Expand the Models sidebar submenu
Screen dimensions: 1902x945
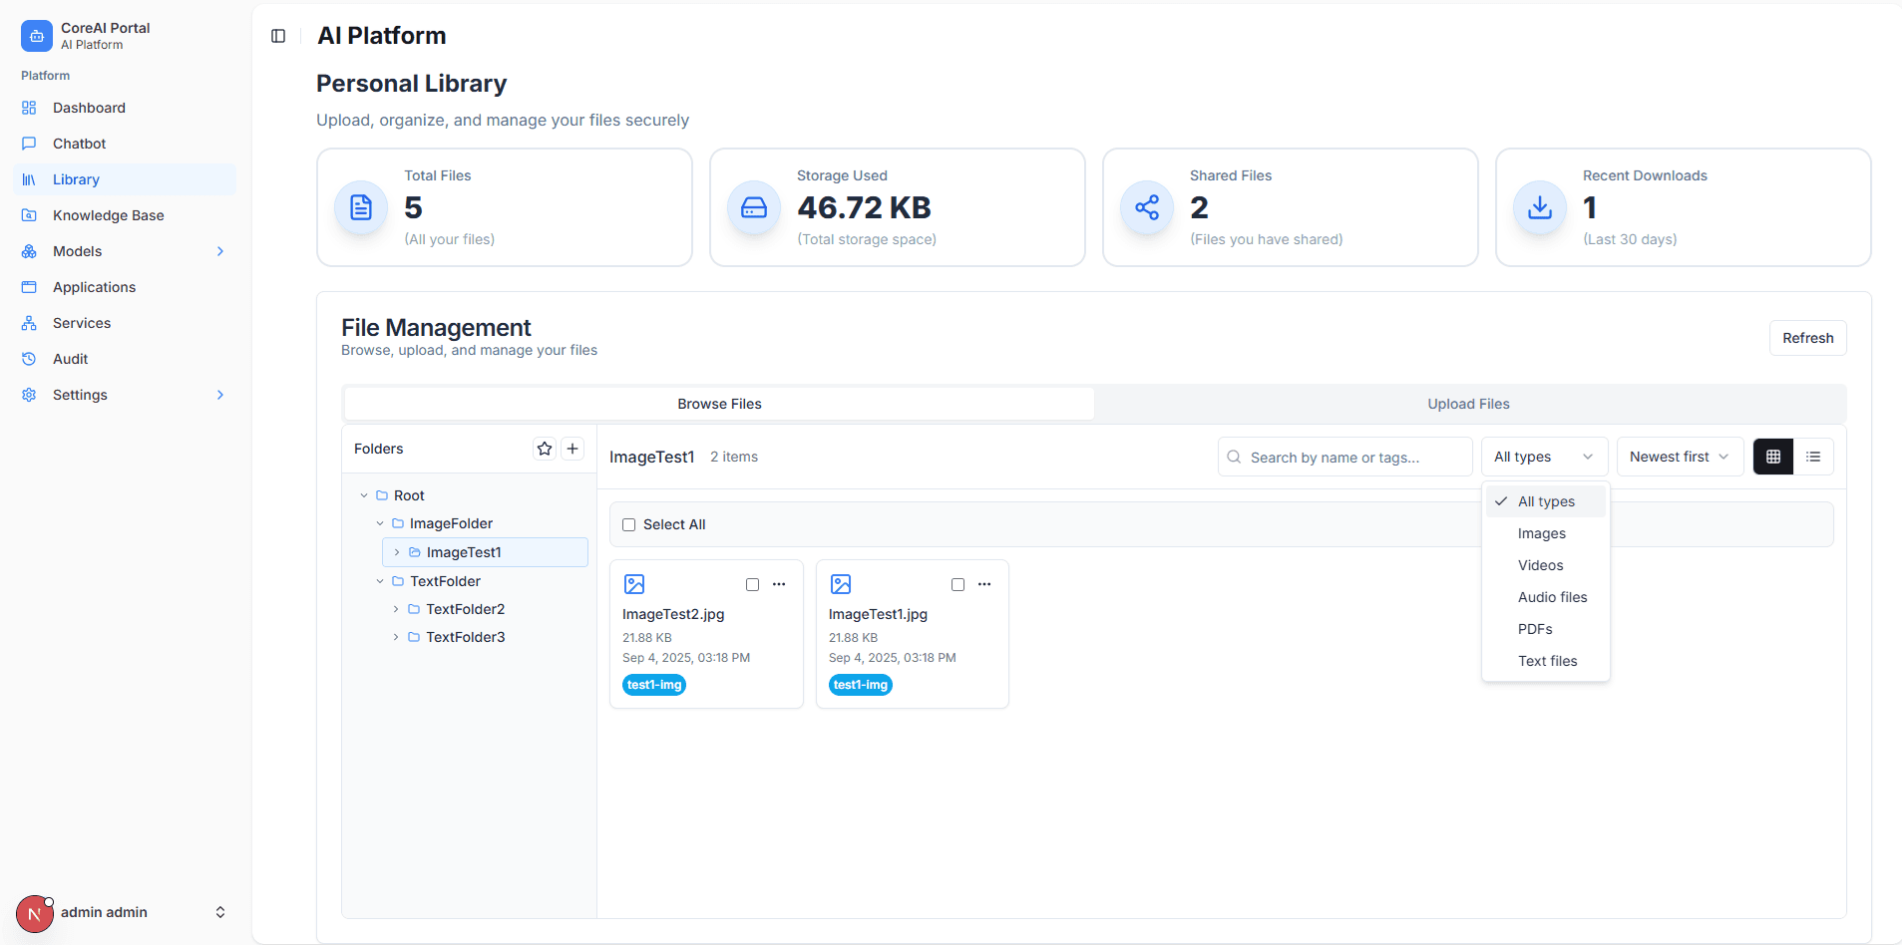220,251
